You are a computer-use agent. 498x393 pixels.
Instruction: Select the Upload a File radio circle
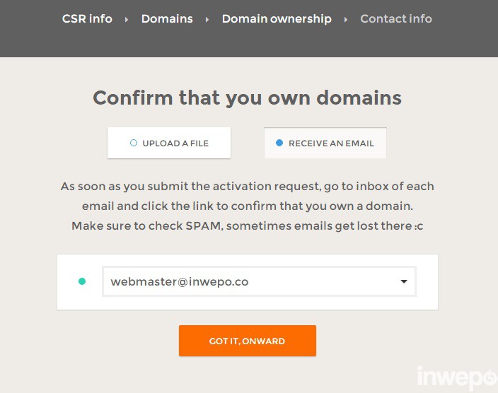pos(134,143)
